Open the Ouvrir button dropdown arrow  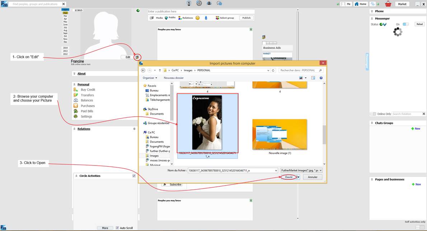coord(298,177)
